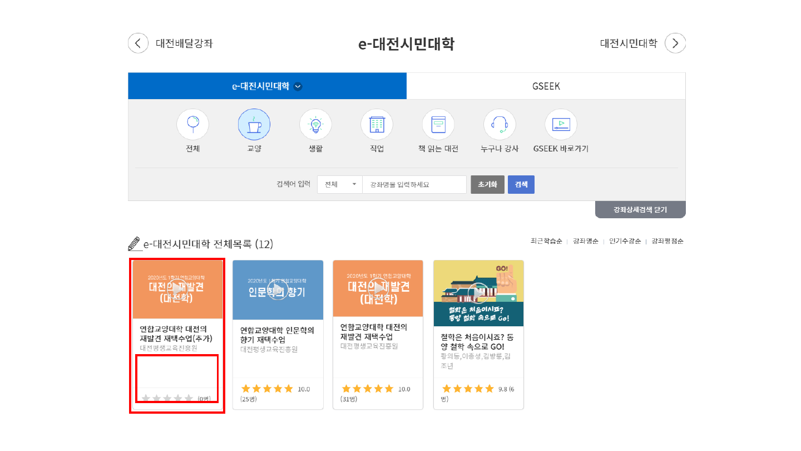Go to previous section 대전배달강좌 arrow
The width and height of the screenshot is (801, 451).
[139, 43]
